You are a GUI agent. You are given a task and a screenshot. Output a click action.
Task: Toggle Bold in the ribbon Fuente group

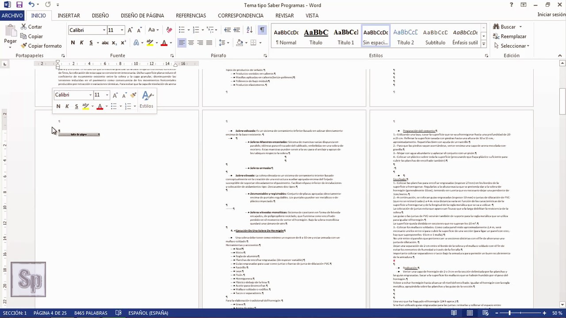73,43
